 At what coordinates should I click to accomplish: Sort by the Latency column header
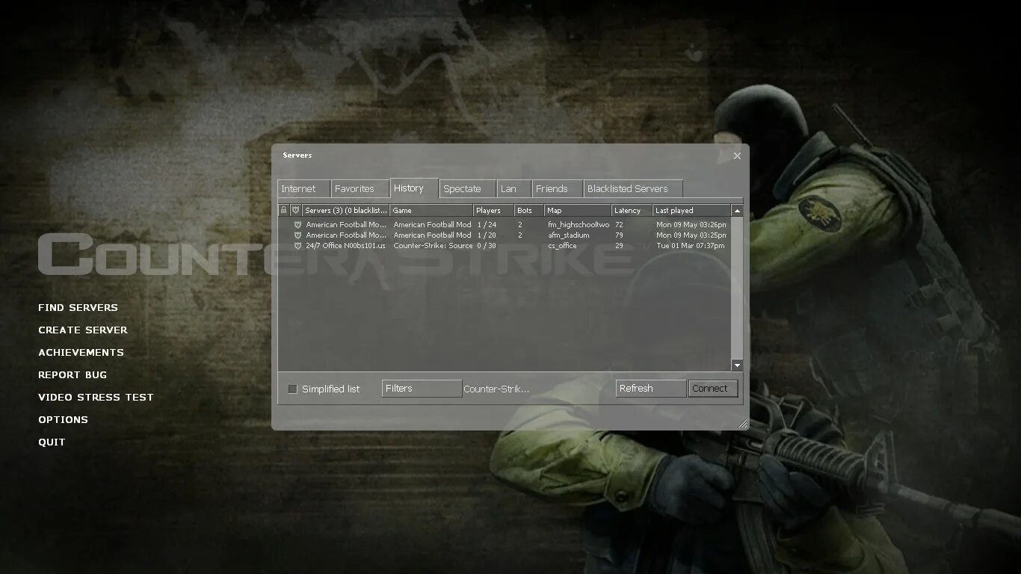(x=632, y=211)
